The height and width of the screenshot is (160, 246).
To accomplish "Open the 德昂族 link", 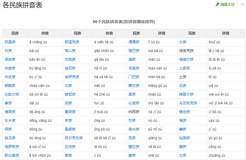I will [x=10, y=112].
